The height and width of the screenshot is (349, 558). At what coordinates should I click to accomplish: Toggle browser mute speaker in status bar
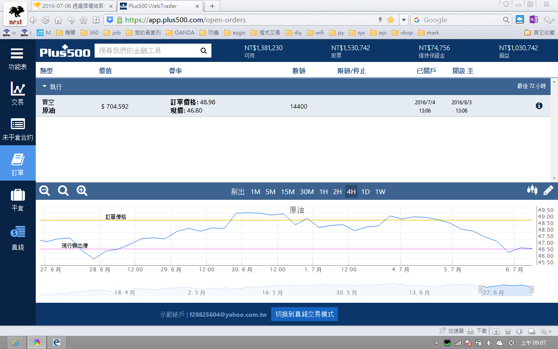pyautogui.click(x=520, y=331)
